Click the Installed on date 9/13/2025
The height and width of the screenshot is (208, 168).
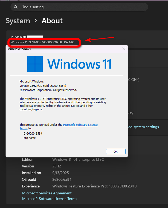pyautogui.click(x=61, y=173)
